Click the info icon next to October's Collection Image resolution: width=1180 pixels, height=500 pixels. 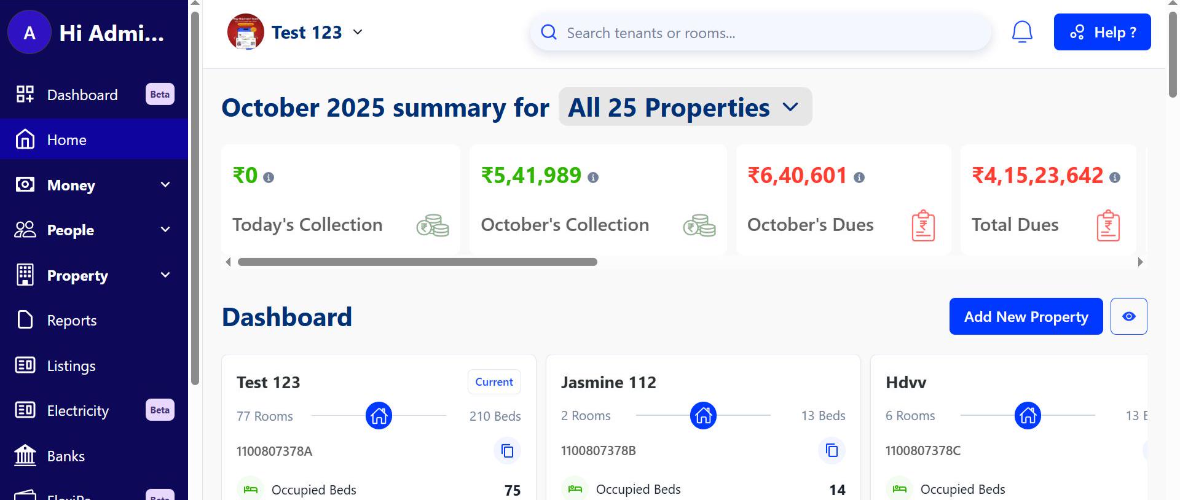tap(592, 178)
